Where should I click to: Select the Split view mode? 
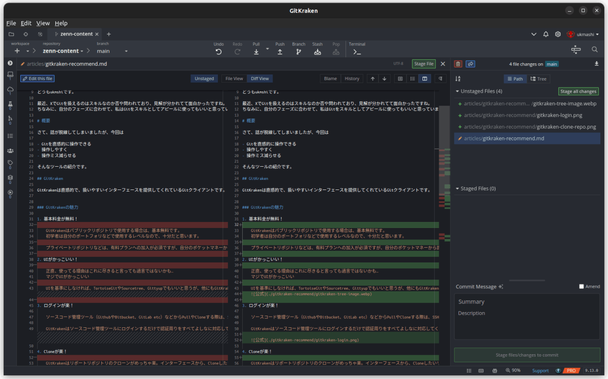425,79
